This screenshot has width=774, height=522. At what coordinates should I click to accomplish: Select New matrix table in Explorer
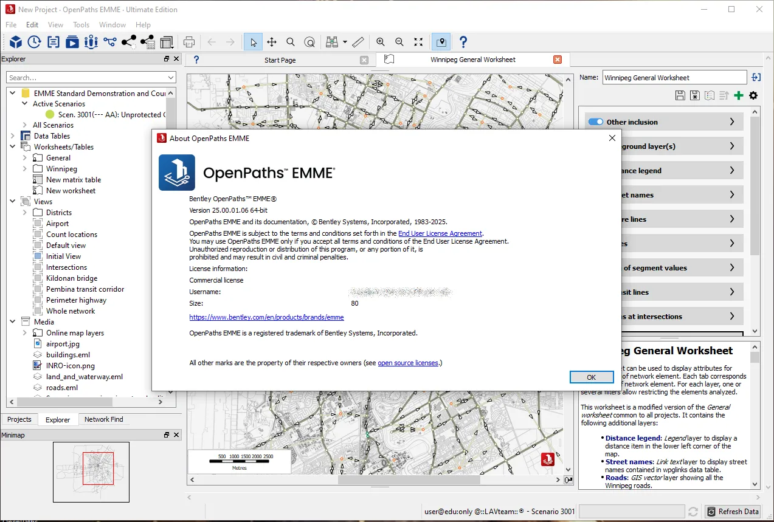[74, 180]
